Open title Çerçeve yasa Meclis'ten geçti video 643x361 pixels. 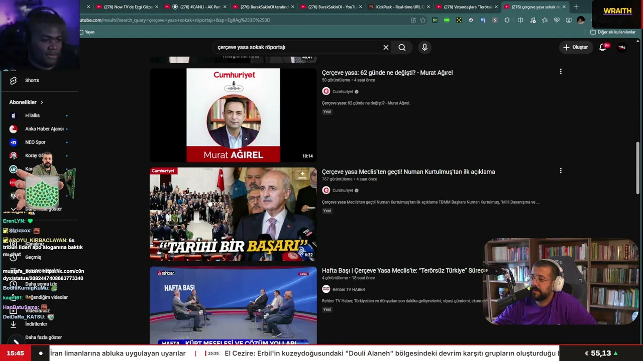[x=408, y=171]
